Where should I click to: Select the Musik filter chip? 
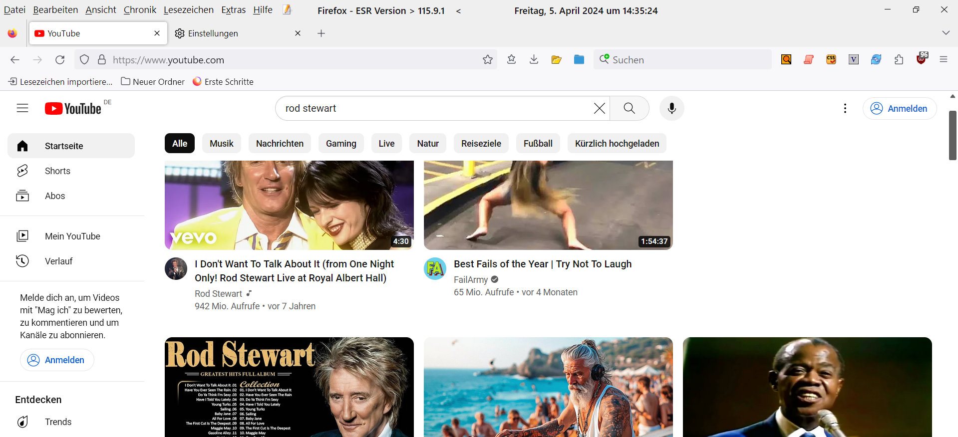[x=221, y=144]
